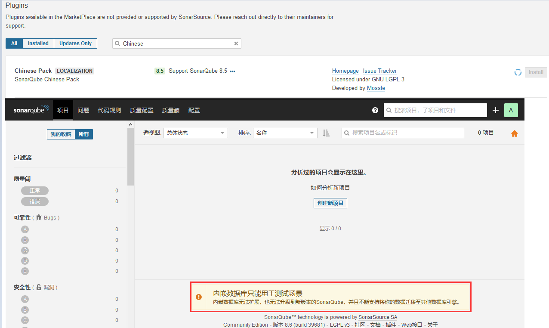Select reliability rating E filter
This screenshot has width=549, height=328.
[25, 271]
